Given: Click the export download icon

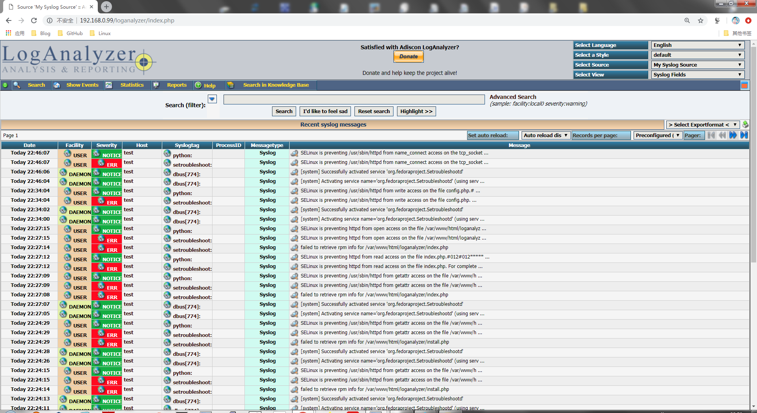Looking at the screenshot, I should (x=745, y=125).
